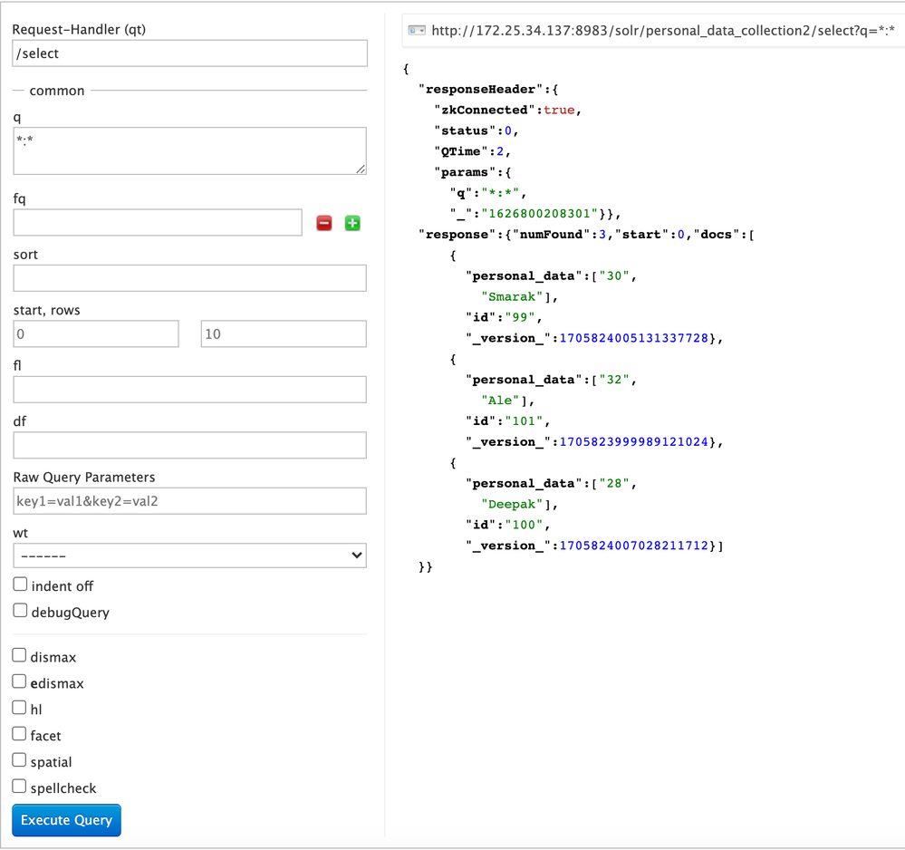The height and width of the screenshot is (850, 905).
Task: Tick the hl highlighting checkbox
Action: 19,708
